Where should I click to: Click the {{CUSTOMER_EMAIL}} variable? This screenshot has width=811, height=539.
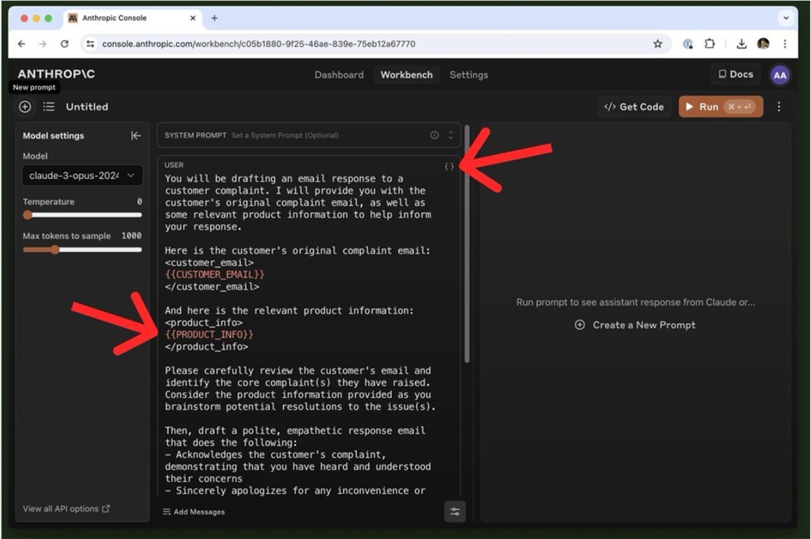pyautogui.click(x=215, y=275)
